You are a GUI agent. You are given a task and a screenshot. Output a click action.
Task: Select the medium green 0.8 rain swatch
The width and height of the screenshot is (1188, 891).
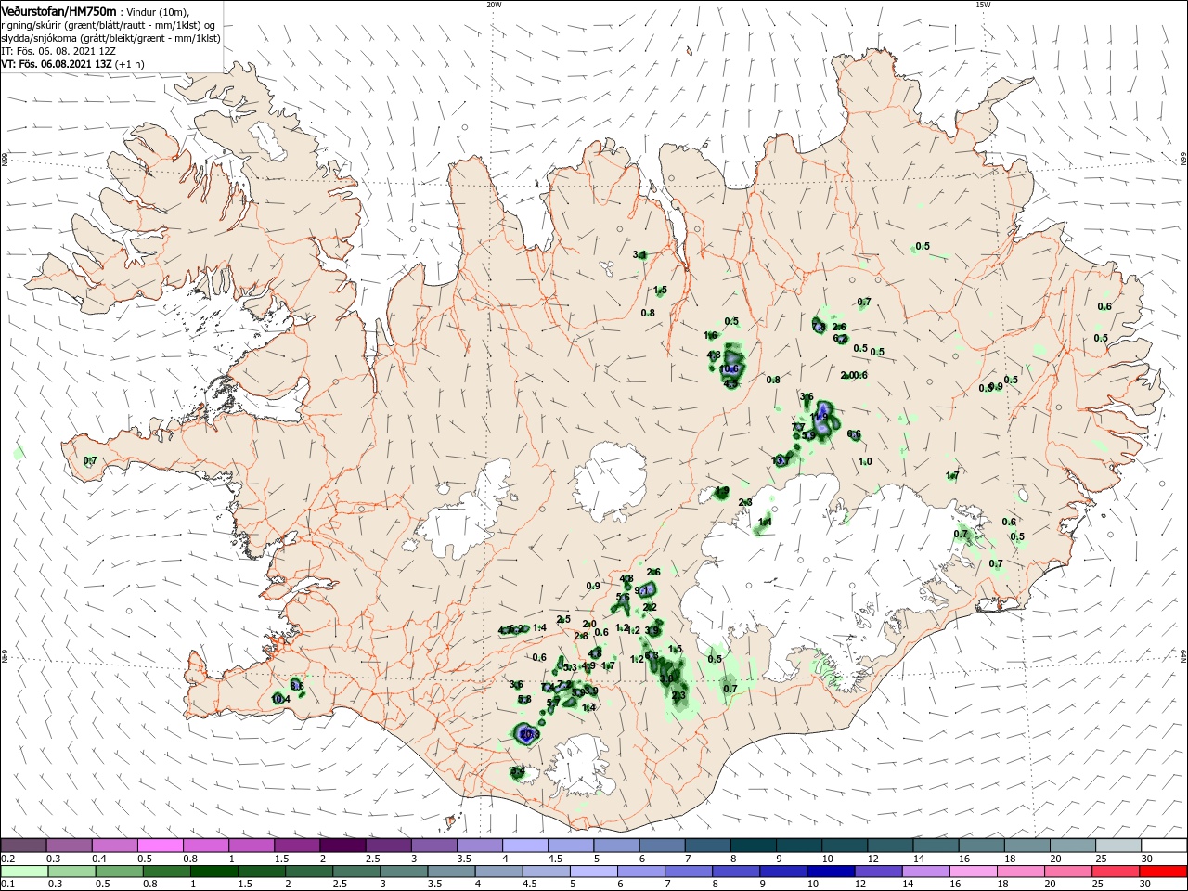[167, 872]
